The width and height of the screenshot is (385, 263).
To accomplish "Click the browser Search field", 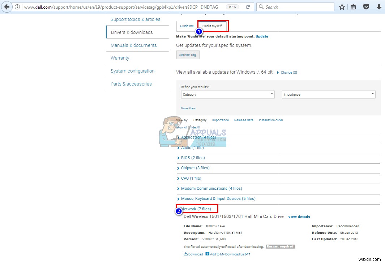I will [295, 7].
